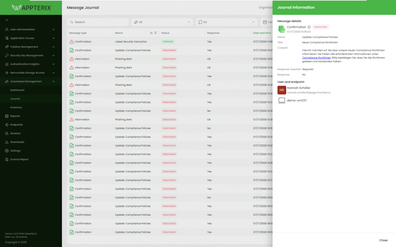
Task: Open Settings via its gear icon
Action: pyautogui.click(x=7, y=151)
